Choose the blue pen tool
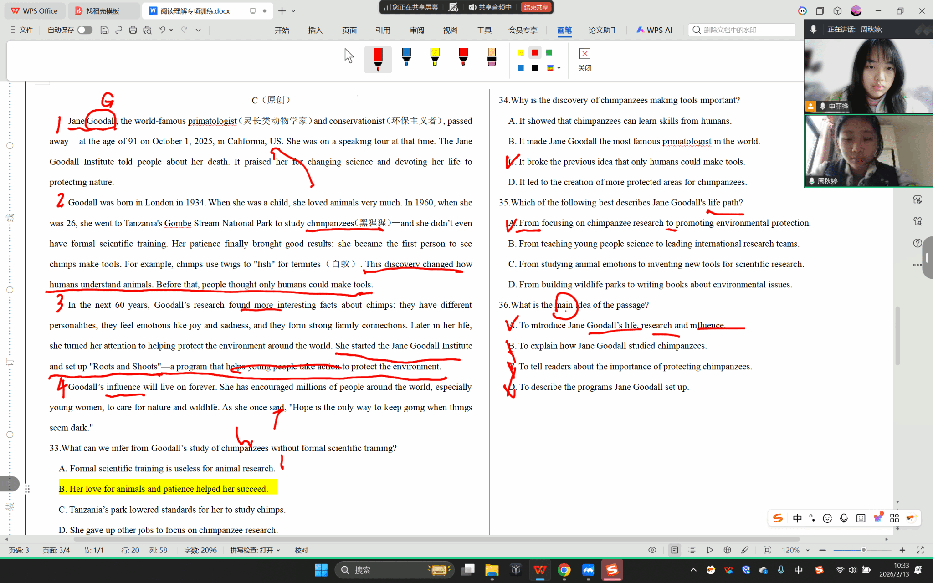The image size is (933, 583). (406, 57)
